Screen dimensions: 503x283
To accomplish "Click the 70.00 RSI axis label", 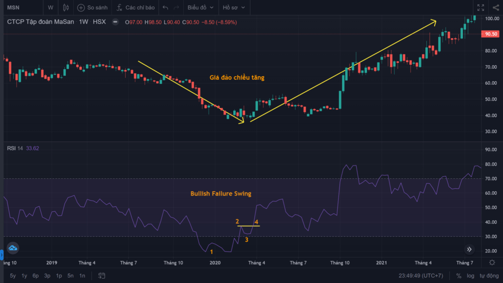I will (491, 179).
